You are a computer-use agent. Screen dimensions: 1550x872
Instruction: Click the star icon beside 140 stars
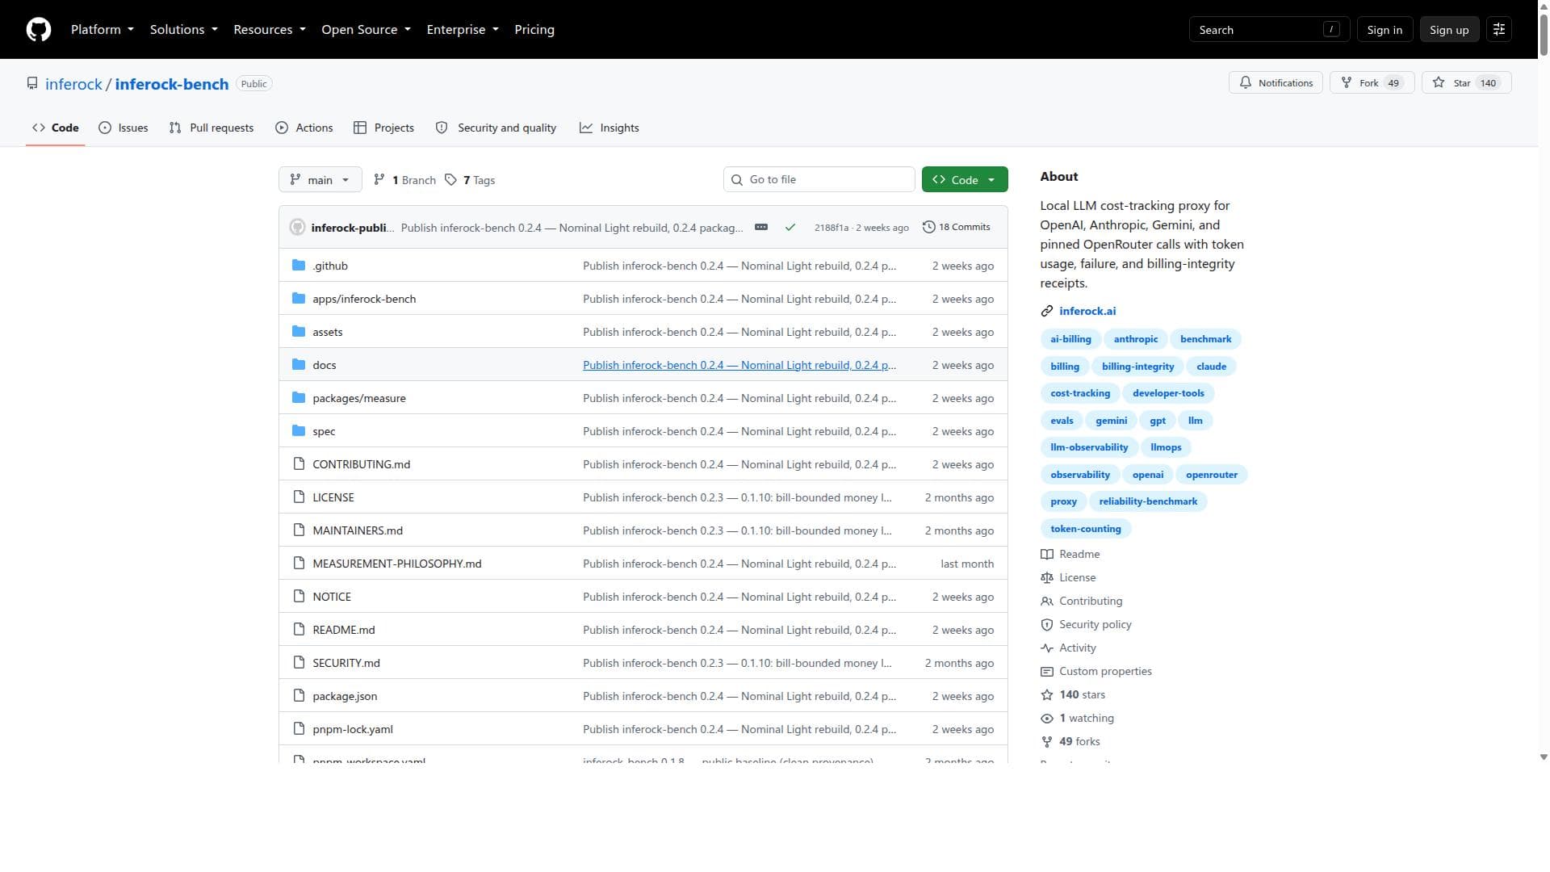point(1047,694)
